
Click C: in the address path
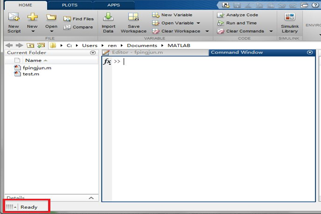69,45
